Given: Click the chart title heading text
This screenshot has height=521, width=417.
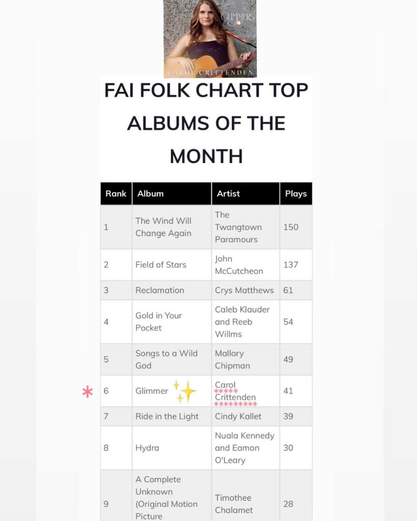Looking at the screenshot, I should click(206, 123).
